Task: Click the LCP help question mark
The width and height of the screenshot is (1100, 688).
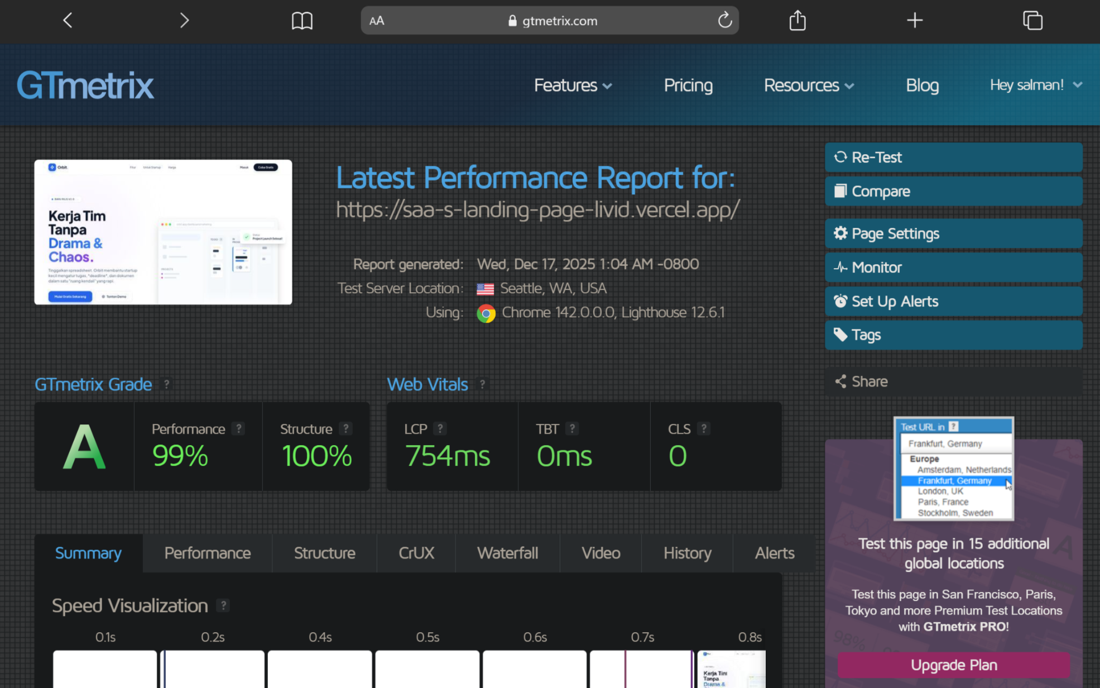Action: pos(440,428)
